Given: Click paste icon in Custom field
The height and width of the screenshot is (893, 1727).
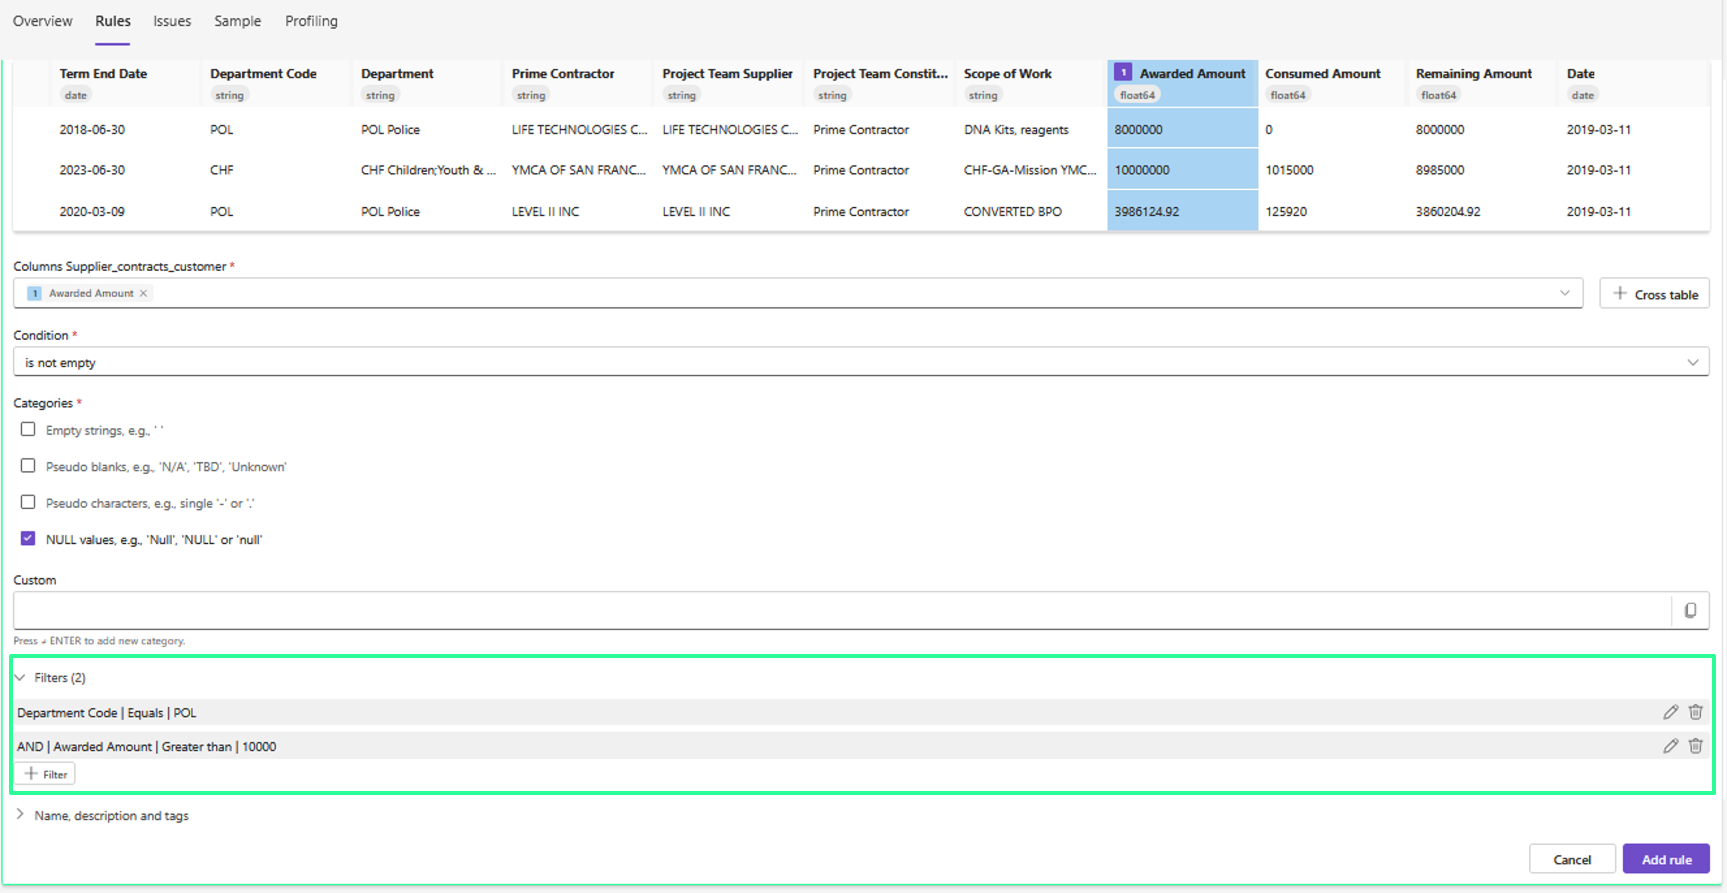Looking at the screenshot, I should pyautogui.click(x=1690, y=610).
